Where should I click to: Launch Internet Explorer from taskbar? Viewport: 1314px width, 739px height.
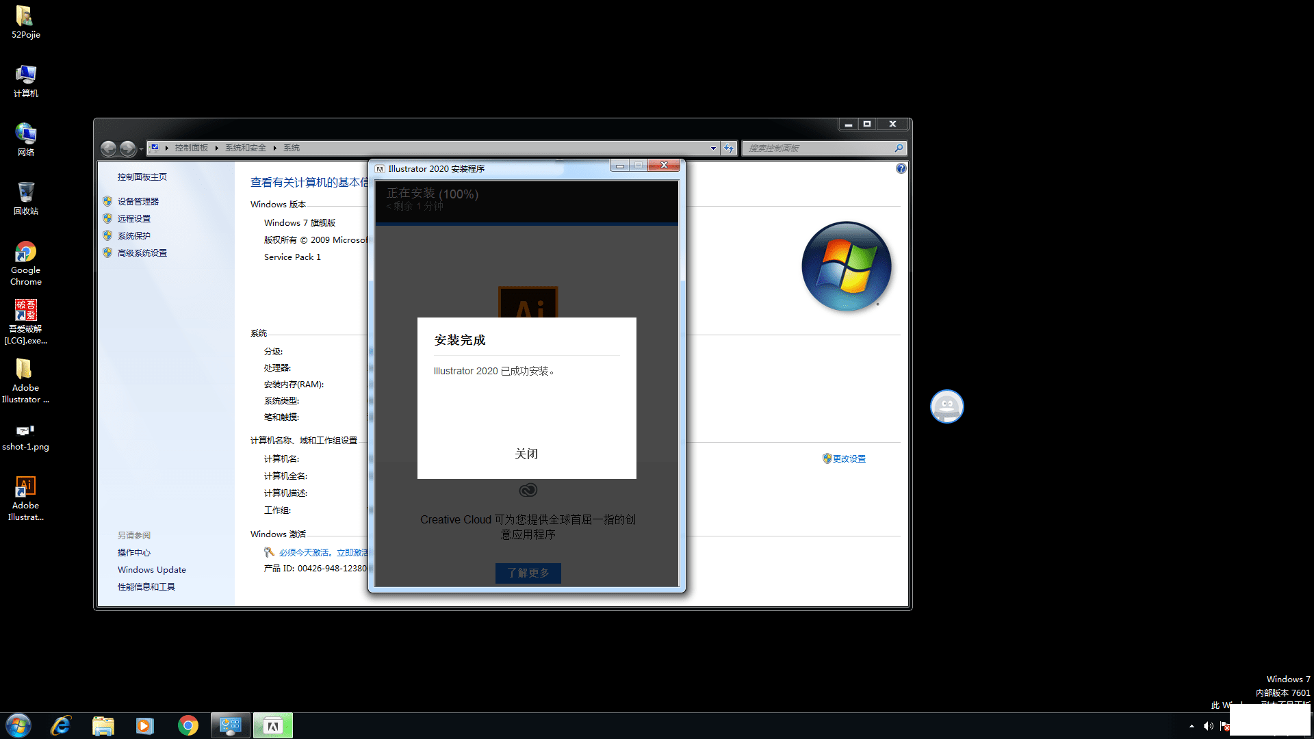[61, 725]
